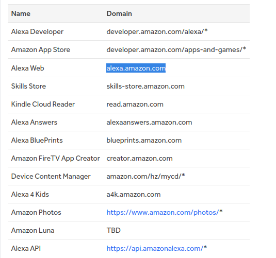This screenshot has width=276, height=258.
Task: Click the read.amazon.com domain text
Action: pyautogui.click(x=135, y=104)
